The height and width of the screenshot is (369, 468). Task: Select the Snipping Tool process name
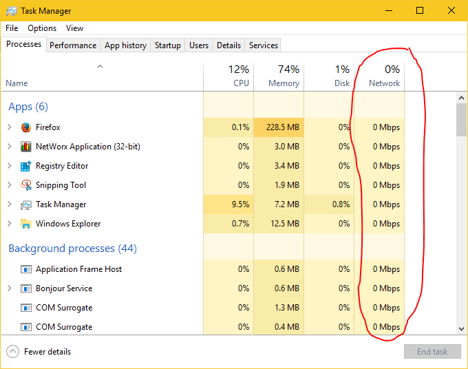(x=61, y=185)
